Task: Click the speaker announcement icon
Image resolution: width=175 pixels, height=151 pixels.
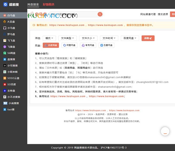Action: tap(34, 25)
